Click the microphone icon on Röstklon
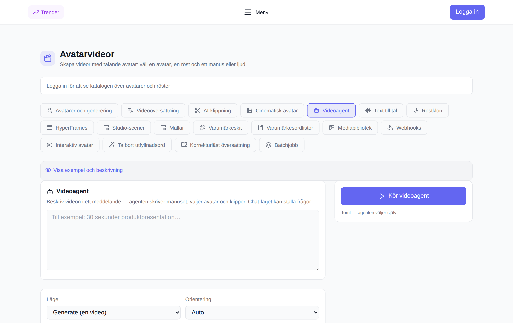 click(416, 110)
